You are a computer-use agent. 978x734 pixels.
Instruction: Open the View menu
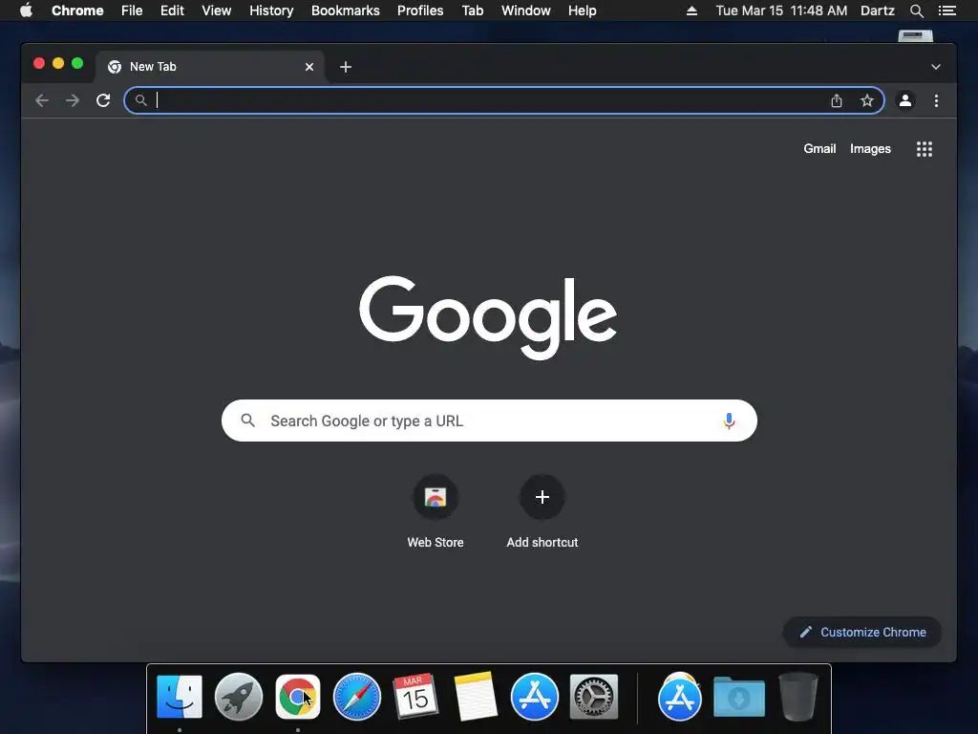(x=217, y=11)
